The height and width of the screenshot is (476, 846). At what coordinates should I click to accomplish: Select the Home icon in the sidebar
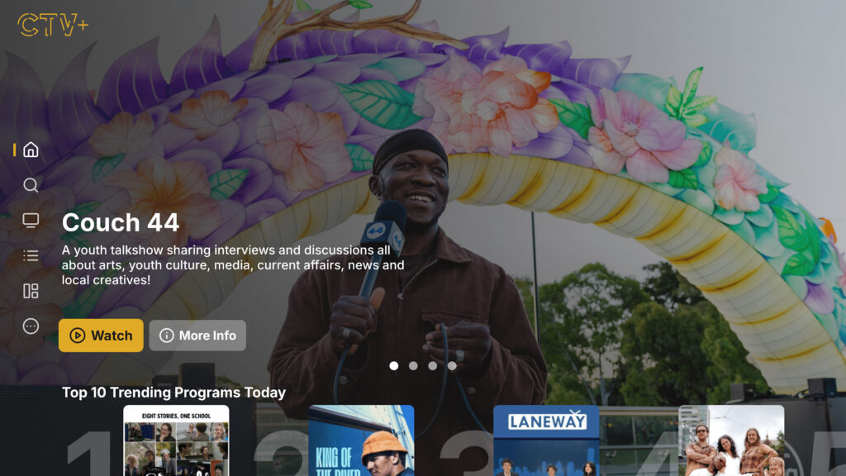30,150
